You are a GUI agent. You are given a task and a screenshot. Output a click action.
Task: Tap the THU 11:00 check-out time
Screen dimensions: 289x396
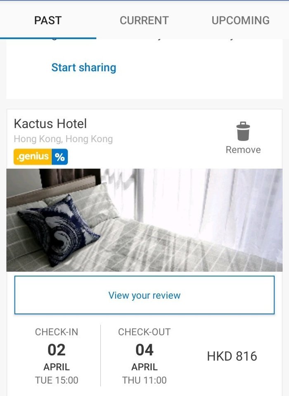click(144, 380)
